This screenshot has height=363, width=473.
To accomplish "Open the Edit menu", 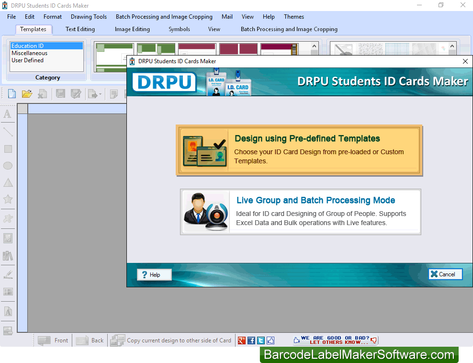I will (30, 17).
